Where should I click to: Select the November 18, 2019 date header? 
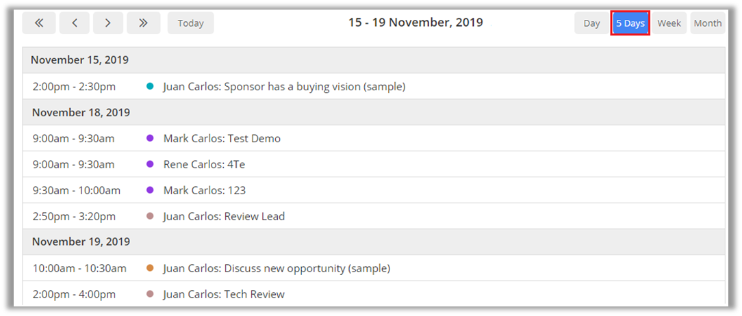tap(81, 112)
